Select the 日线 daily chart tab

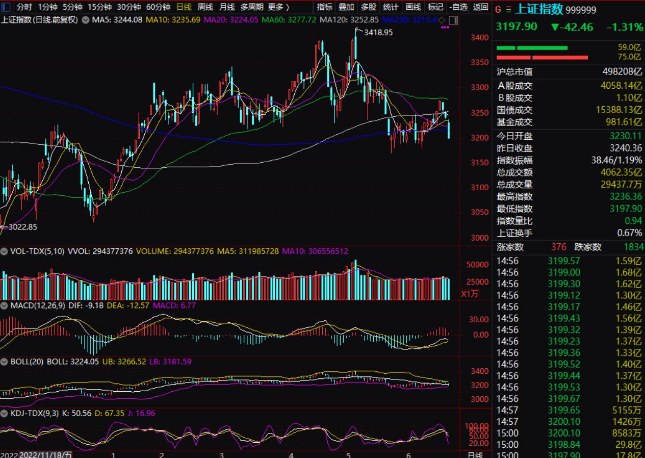pyautogui.click(x=184, y=7)
